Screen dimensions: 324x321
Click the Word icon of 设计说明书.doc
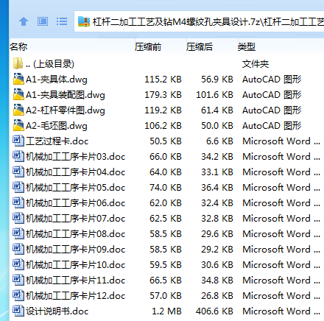pos(18,311)
